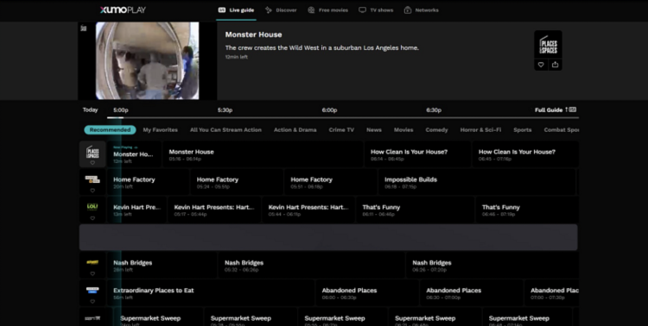
Task: Select the News category
Action: [374, 130]
